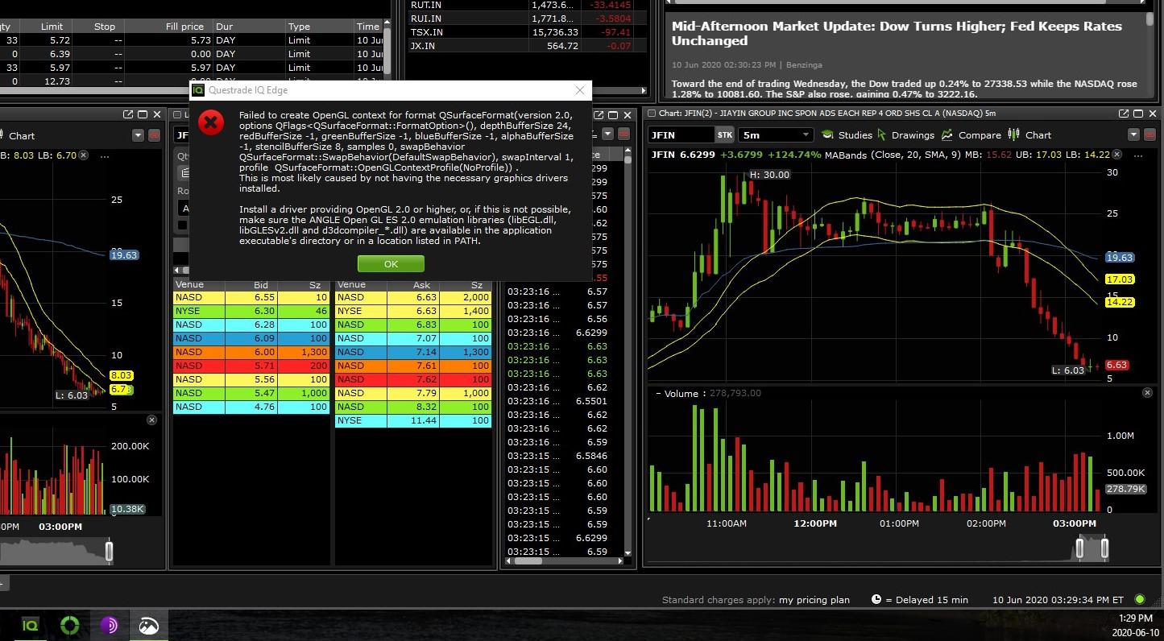Close the Questrade IQ Edge error dialog
Image resolution: width=1164 pixels, height=641 pixels.
click(x=580, y=90)
